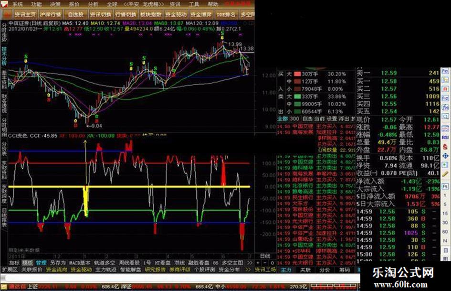Image resolution: width=451 pixels, height=291 pixels.
Task: Click the 资讯主页 toolbar button
Action: (x=25, y=14)
